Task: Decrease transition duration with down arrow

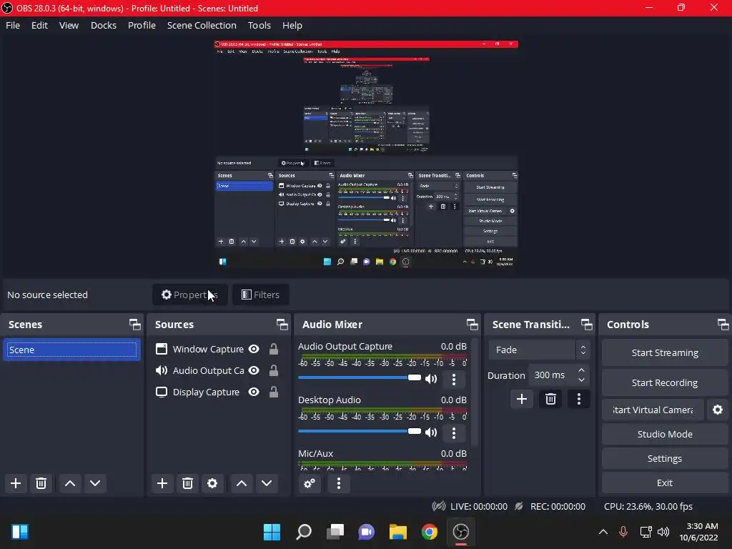Action: click(x=581, y=380)
